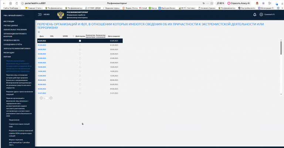Open 18.08.2025 list link
284x148 pixels.
pos(42,67)
